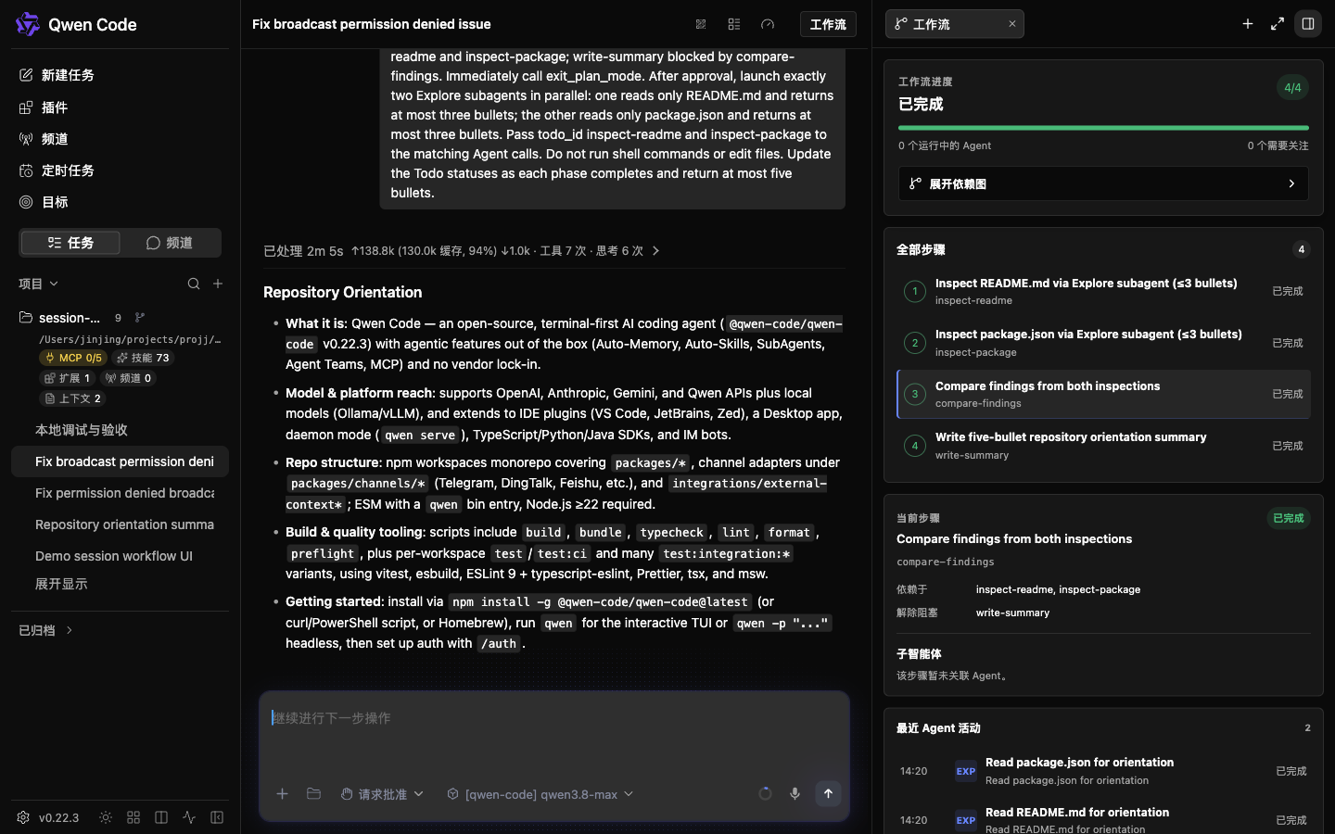
Task: Open 新建任务 to create a new task
Action: 120,75
